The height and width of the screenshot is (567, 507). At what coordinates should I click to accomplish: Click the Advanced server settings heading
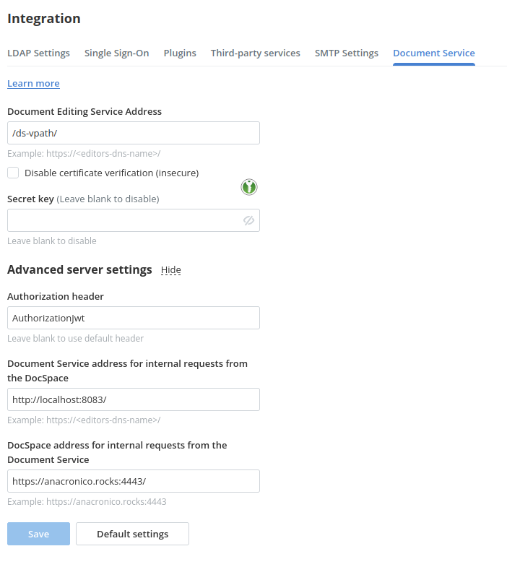click(x=79, y=269)
